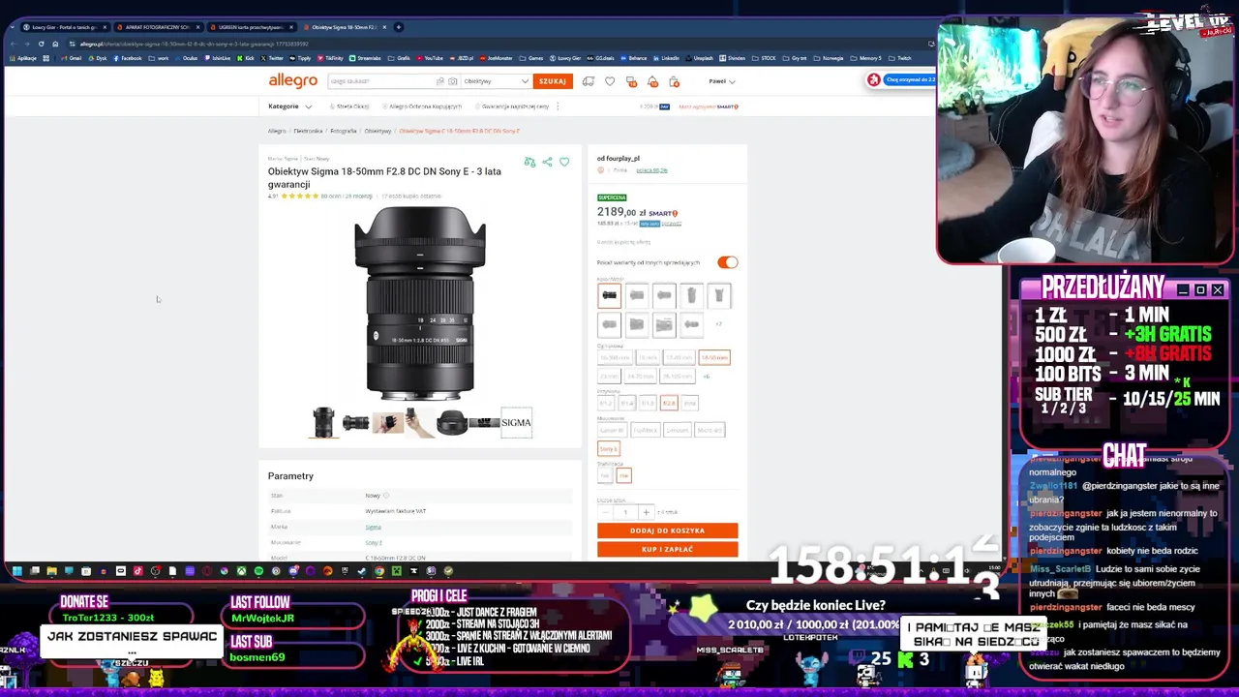The height and width of the screenshot is (697, 1239).
Task: Open the Obiektywy category dropdown in search
Action: (496, 81)
